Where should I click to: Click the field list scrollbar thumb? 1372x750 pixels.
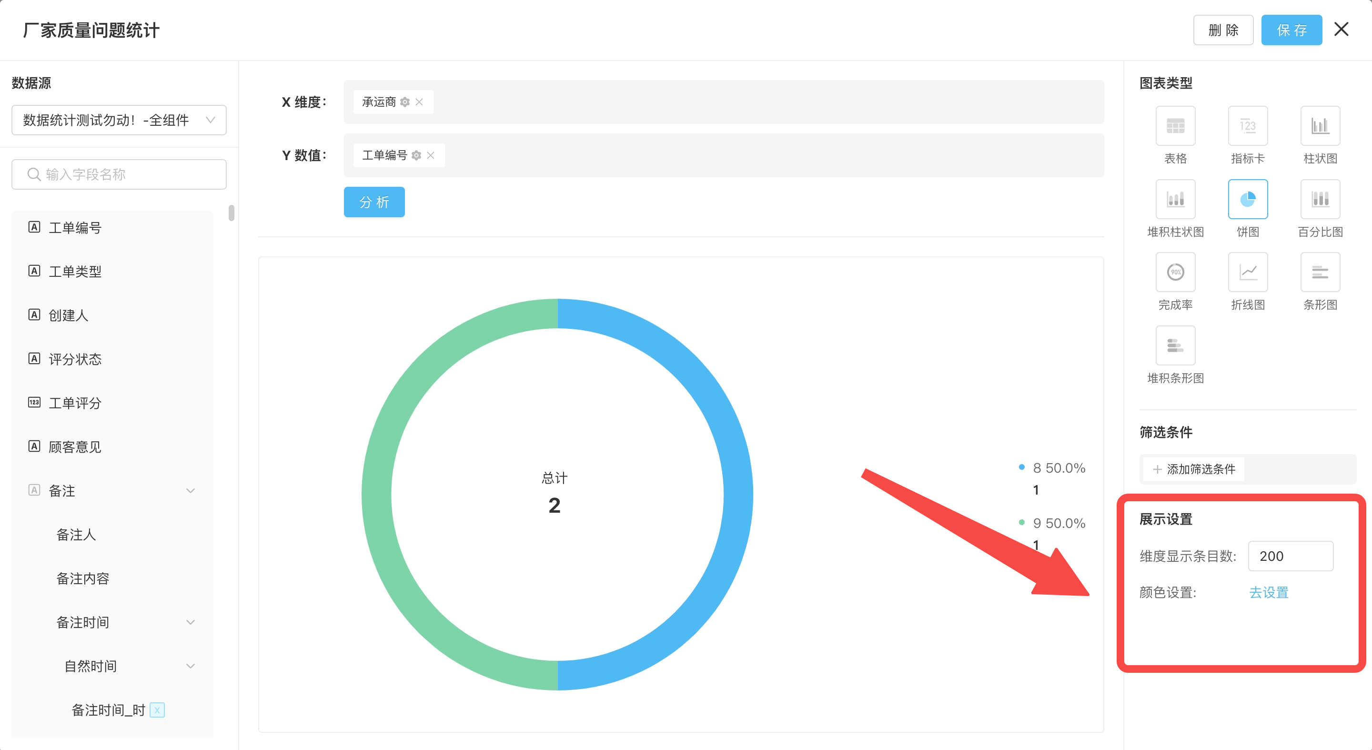[x=231, y=213]
